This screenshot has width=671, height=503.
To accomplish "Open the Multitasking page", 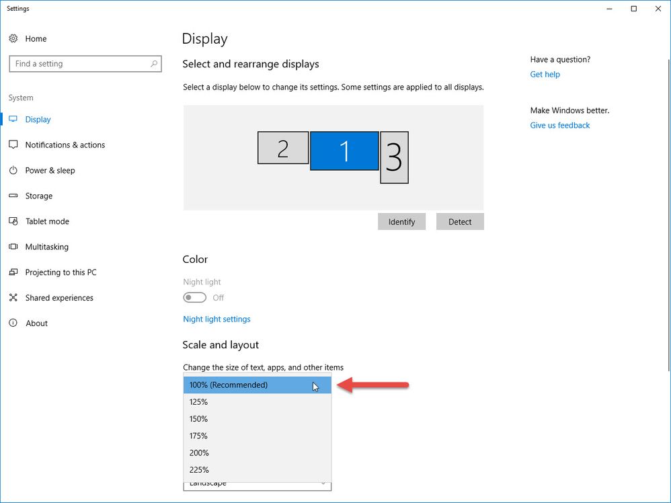I will pyautogui.click(x=46, y=247).
